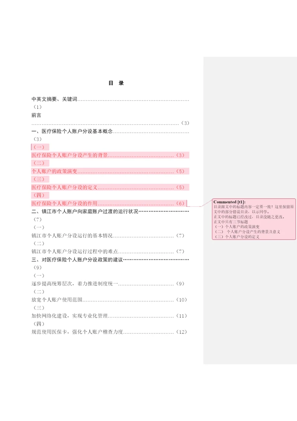Open entry 逐步提高统筹层次，着力推进制度统一

coord(75,284)
